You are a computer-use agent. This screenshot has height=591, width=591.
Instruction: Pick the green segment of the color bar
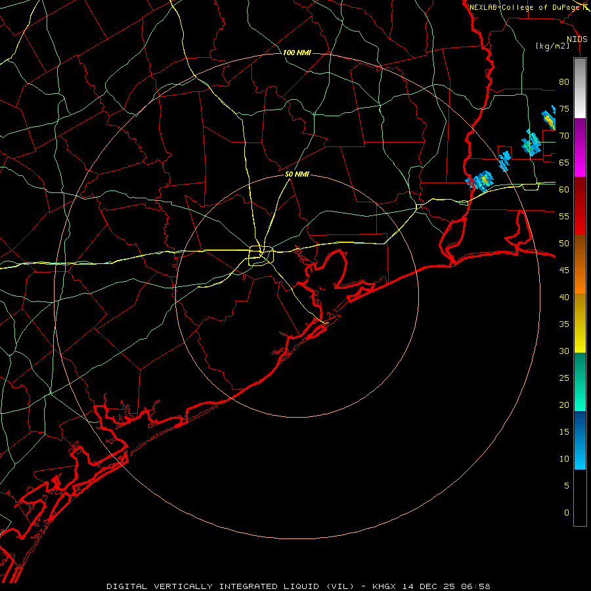580,382
